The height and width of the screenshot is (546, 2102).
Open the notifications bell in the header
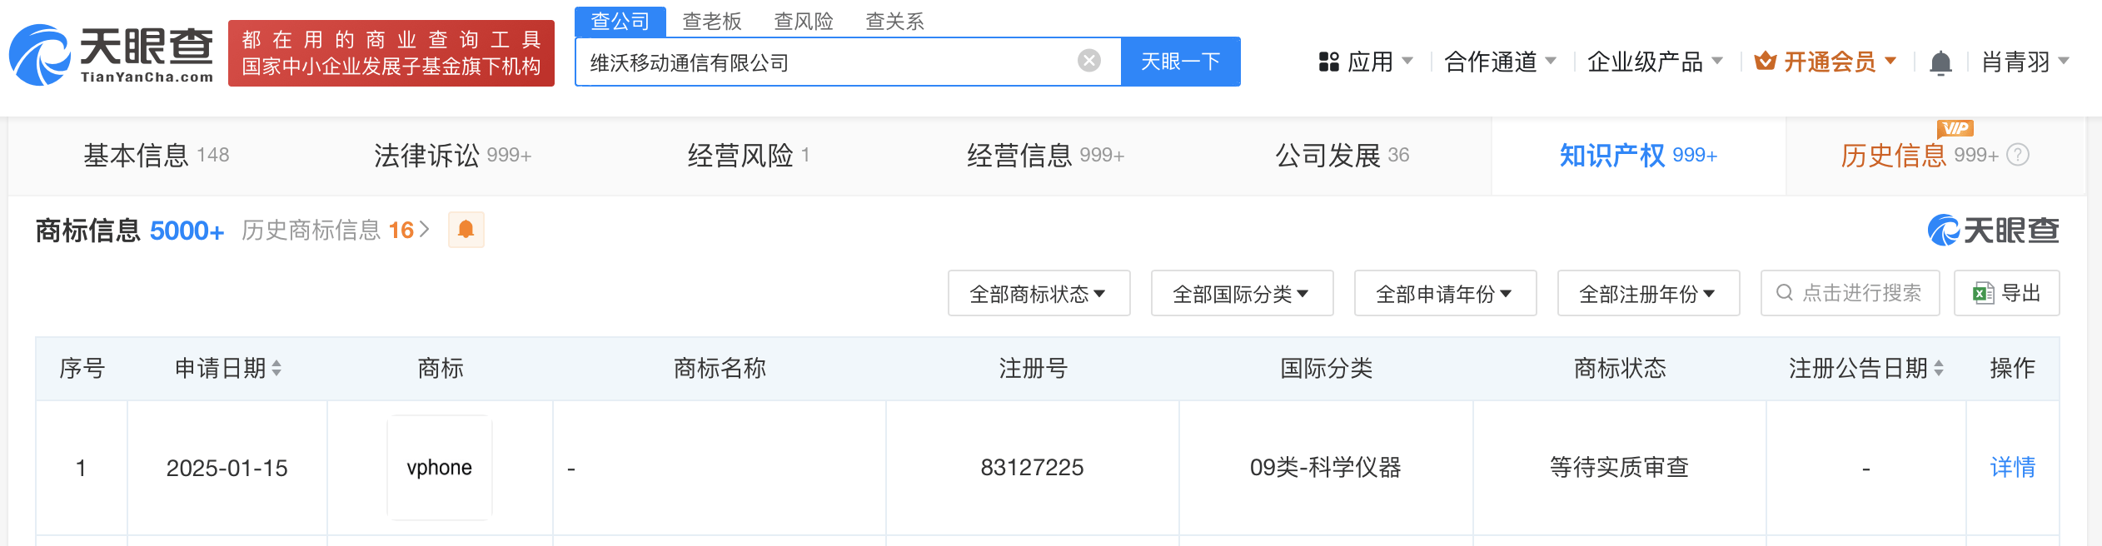point(1940,62)
